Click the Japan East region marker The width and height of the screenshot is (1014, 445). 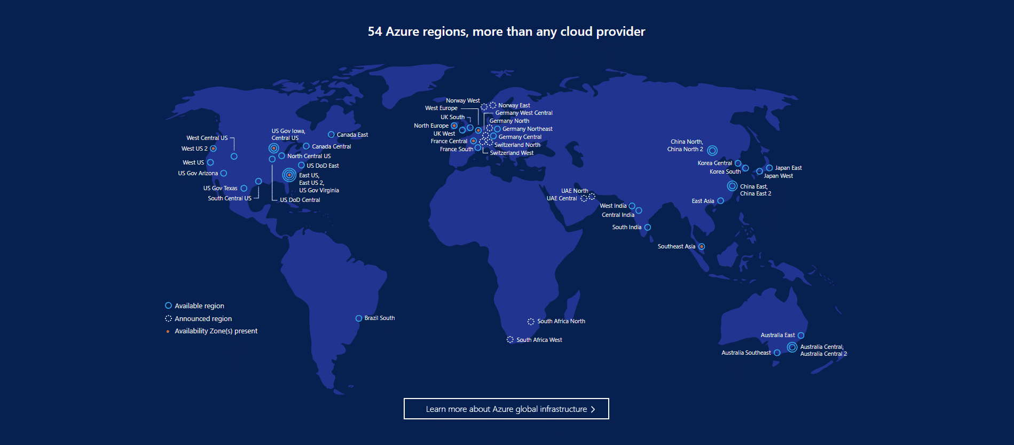(769, 168)
